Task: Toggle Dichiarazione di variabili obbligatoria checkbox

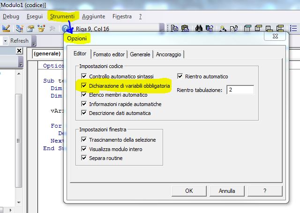Action: (84, 85)
